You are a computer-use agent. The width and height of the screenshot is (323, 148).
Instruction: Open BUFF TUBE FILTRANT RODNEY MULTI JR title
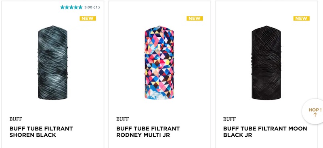click(x=148, y=132)
